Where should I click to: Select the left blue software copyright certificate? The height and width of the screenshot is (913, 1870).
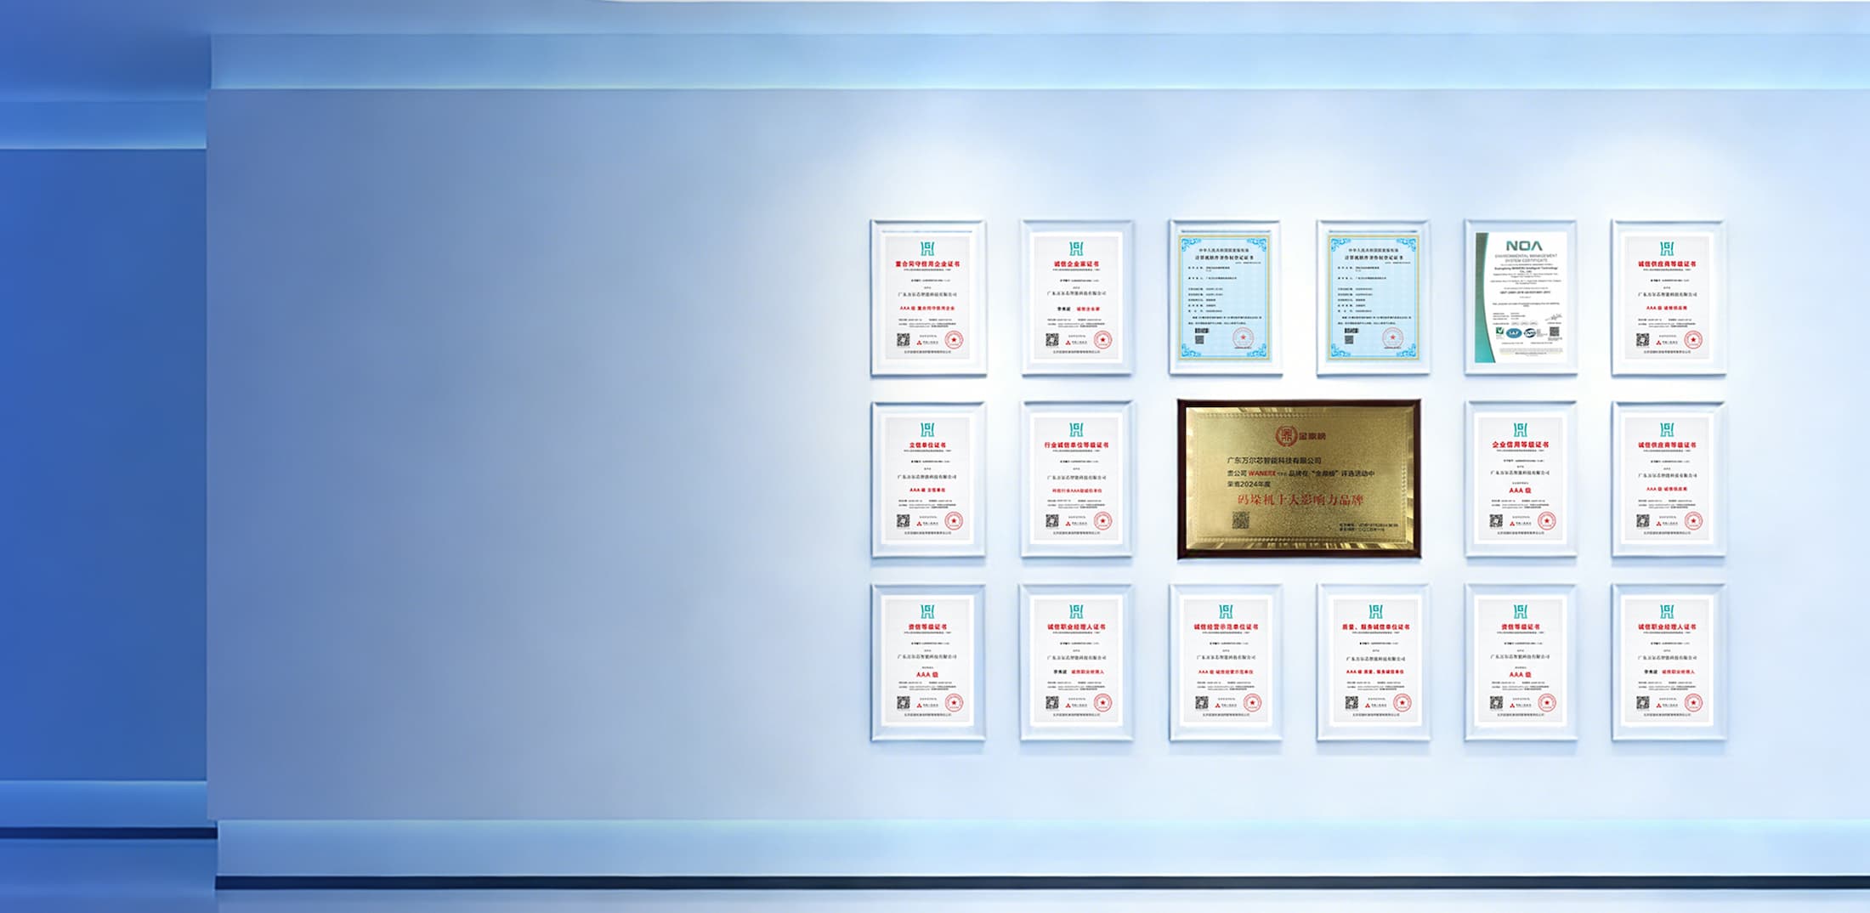pyautogui.click(x=1225, y=298)
